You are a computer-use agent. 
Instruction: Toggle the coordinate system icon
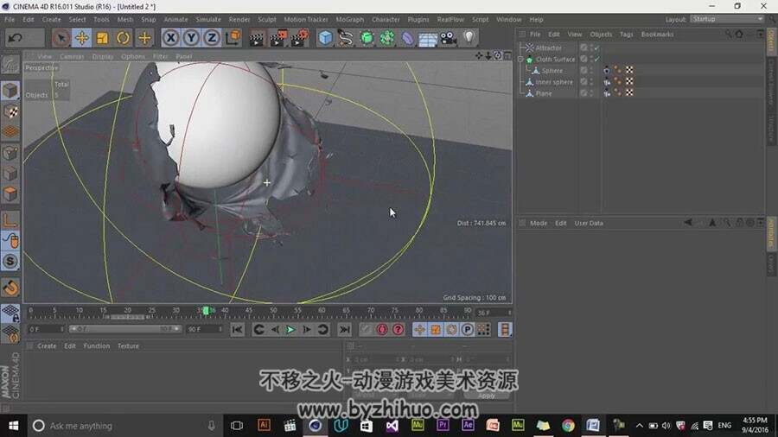[x=233, y=38]
